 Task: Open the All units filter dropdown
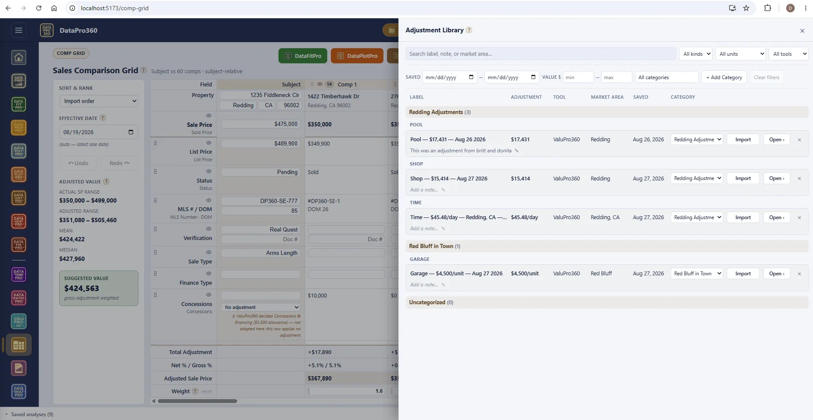(740, 54)
